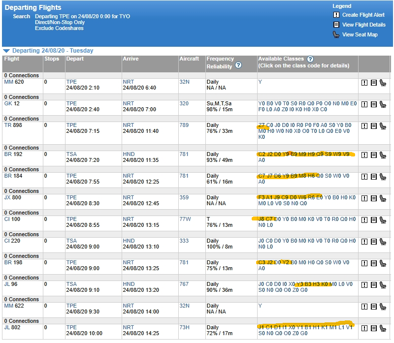
Task: View flight details for MM 620
Action: [374, 83]
